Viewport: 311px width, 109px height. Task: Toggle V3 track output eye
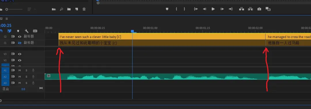[x=20, y=54]
